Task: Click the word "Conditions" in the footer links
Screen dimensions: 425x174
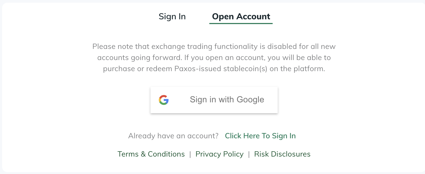Action: (166, 154)
